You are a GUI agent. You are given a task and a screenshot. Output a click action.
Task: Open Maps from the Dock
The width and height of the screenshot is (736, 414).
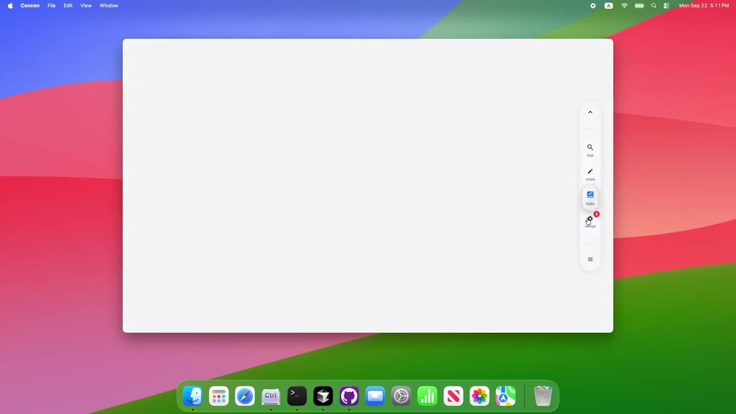tap(505, 396)
